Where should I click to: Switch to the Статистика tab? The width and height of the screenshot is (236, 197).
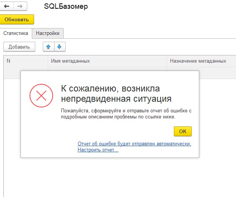tap(16, 33)
